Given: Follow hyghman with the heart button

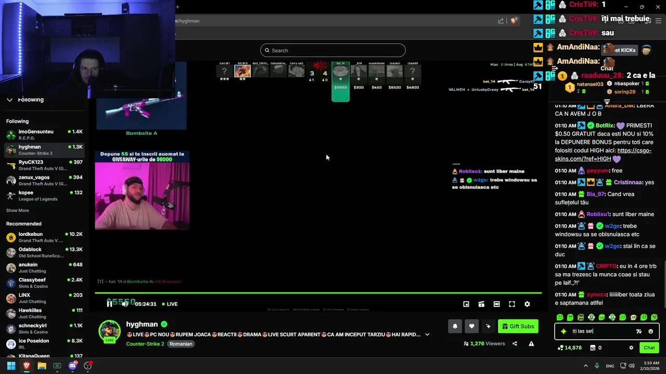Looking at the screenshot, I should (x=471, y=326).
